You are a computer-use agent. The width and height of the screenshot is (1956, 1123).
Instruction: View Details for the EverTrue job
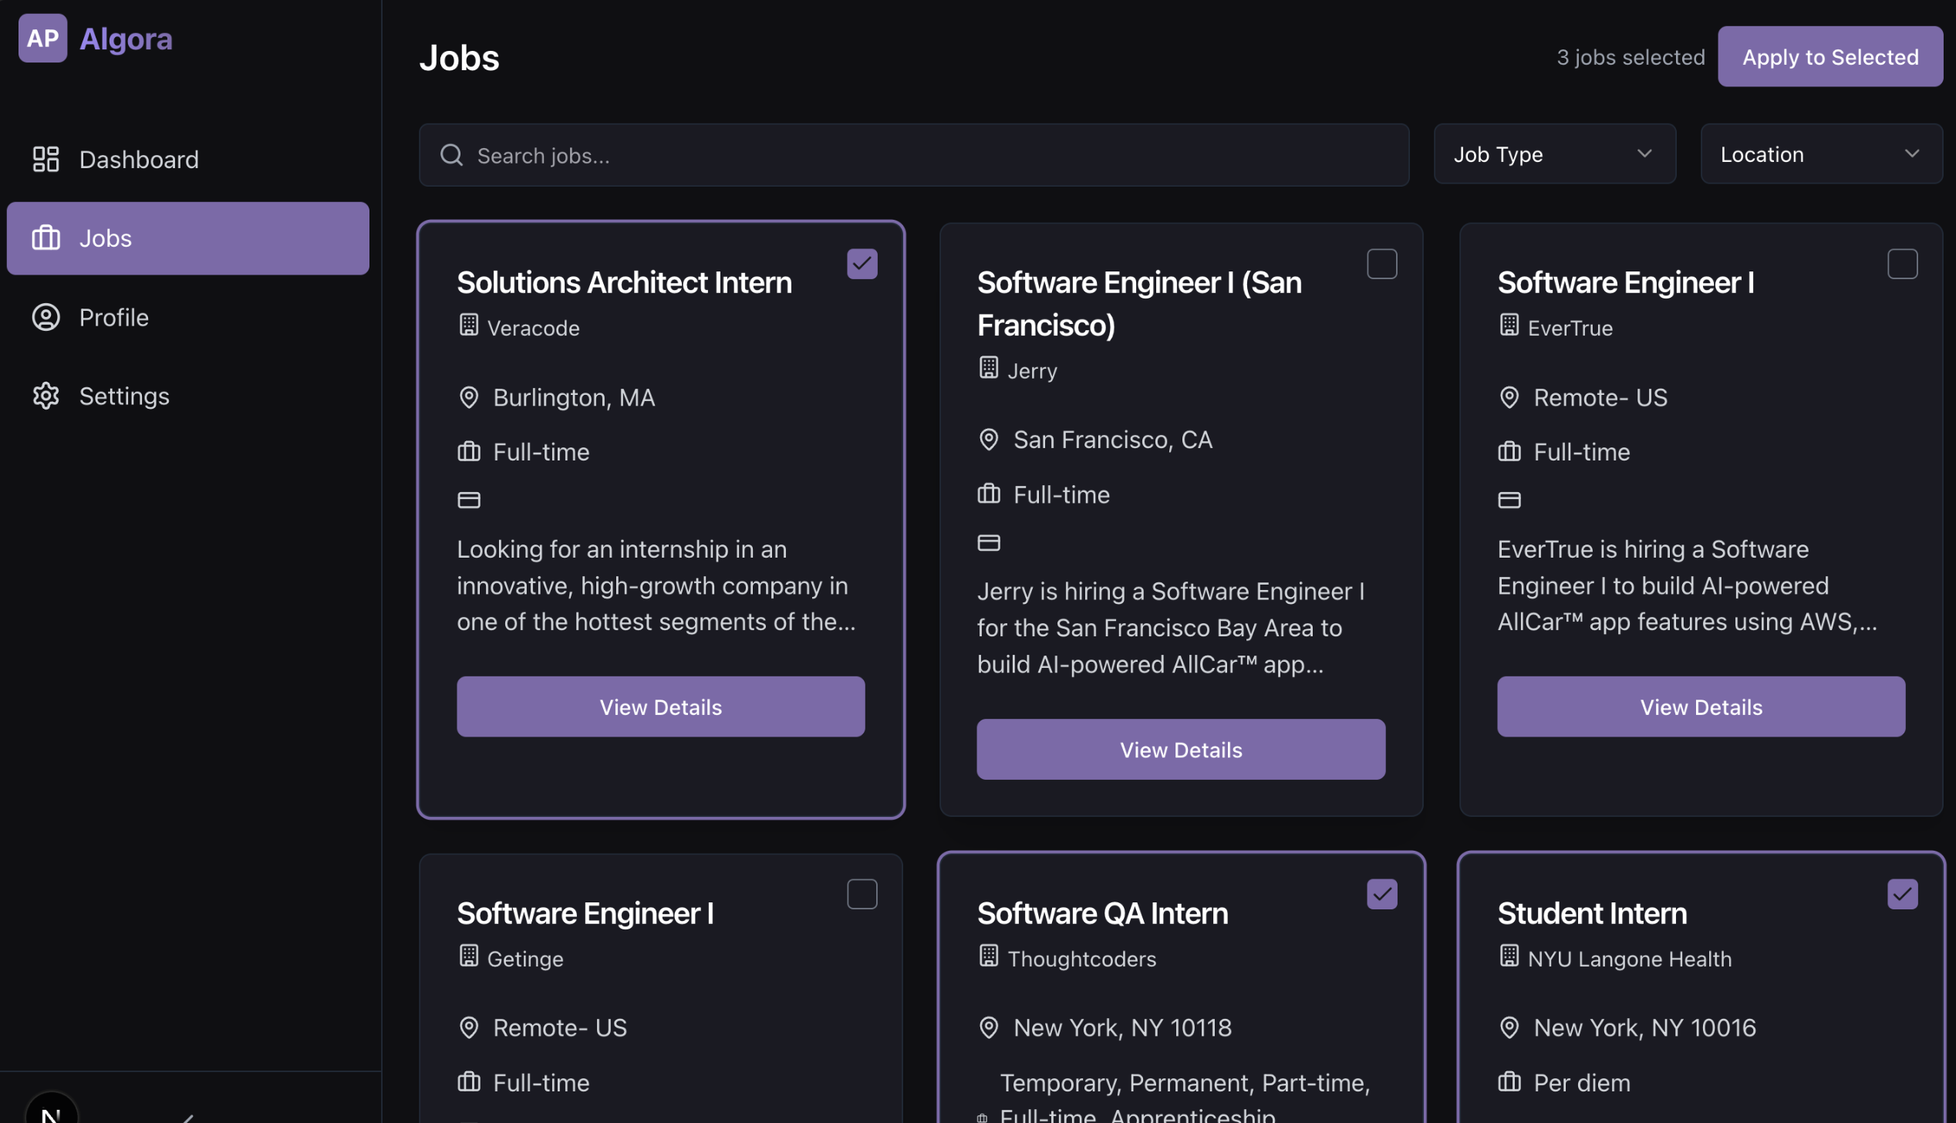[x=1701, y=707]
